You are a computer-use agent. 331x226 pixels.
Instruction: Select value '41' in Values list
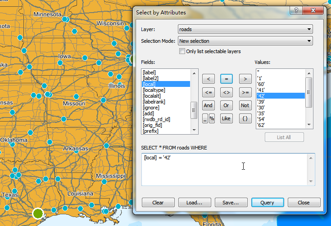[281, 90]
